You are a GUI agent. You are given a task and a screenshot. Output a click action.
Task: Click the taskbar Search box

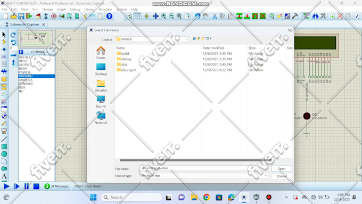131,197
